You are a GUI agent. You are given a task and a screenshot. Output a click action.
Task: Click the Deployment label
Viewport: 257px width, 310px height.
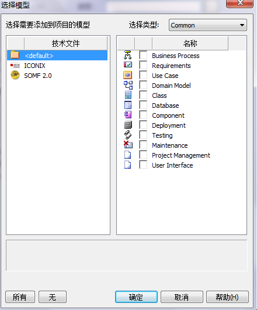click(169, 125)
